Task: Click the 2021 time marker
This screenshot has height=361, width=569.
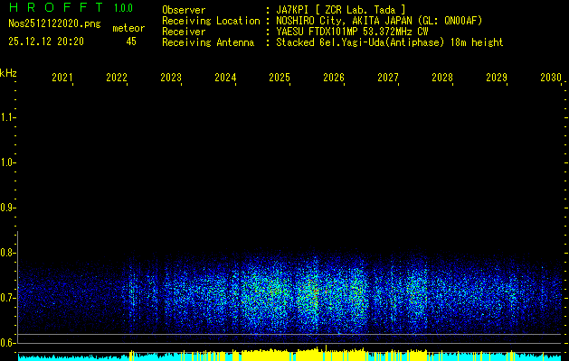Action: pyautogui.click(x=62, y=79)
